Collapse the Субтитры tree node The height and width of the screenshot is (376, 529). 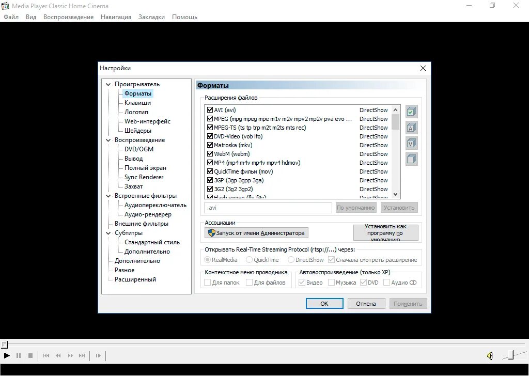108,233
